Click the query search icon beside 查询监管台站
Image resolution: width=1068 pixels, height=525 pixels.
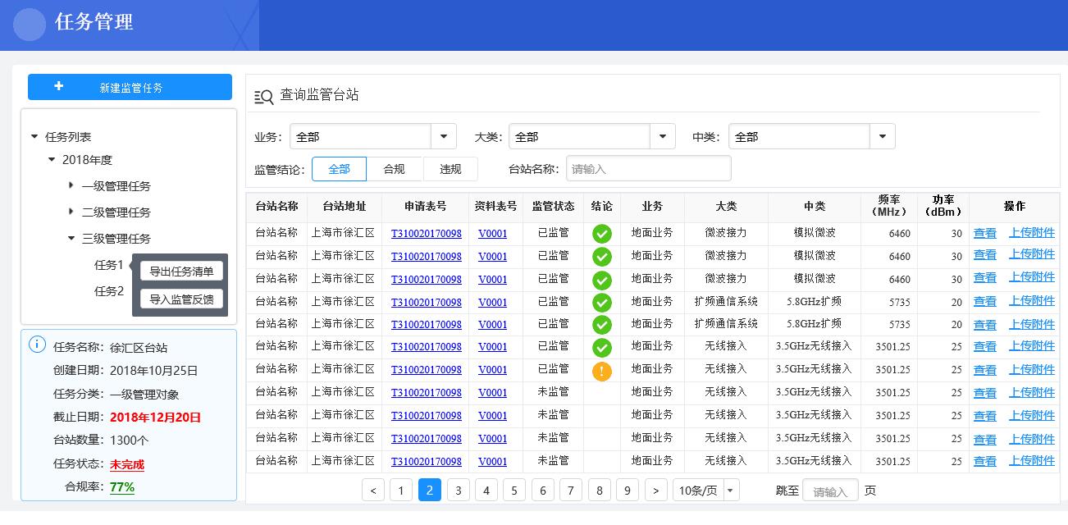click(263, 97)
